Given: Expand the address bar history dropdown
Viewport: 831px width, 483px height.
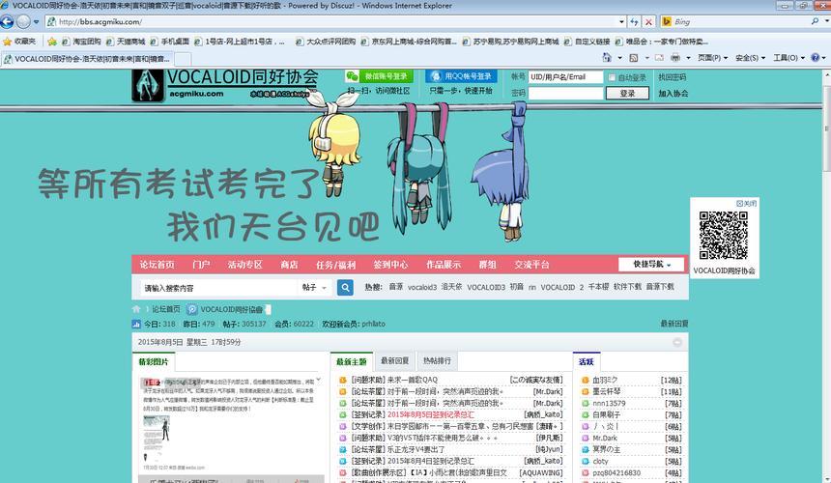Looking at the screenshot, I should (621, 21).
